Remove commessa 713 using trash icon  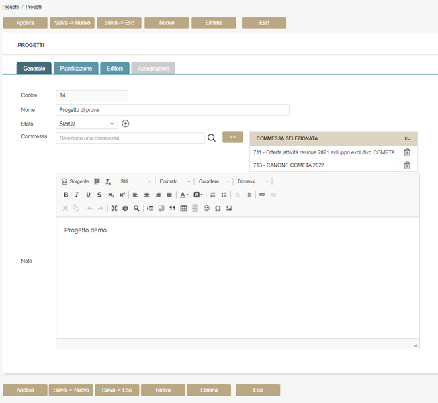(x=407, y=165)
